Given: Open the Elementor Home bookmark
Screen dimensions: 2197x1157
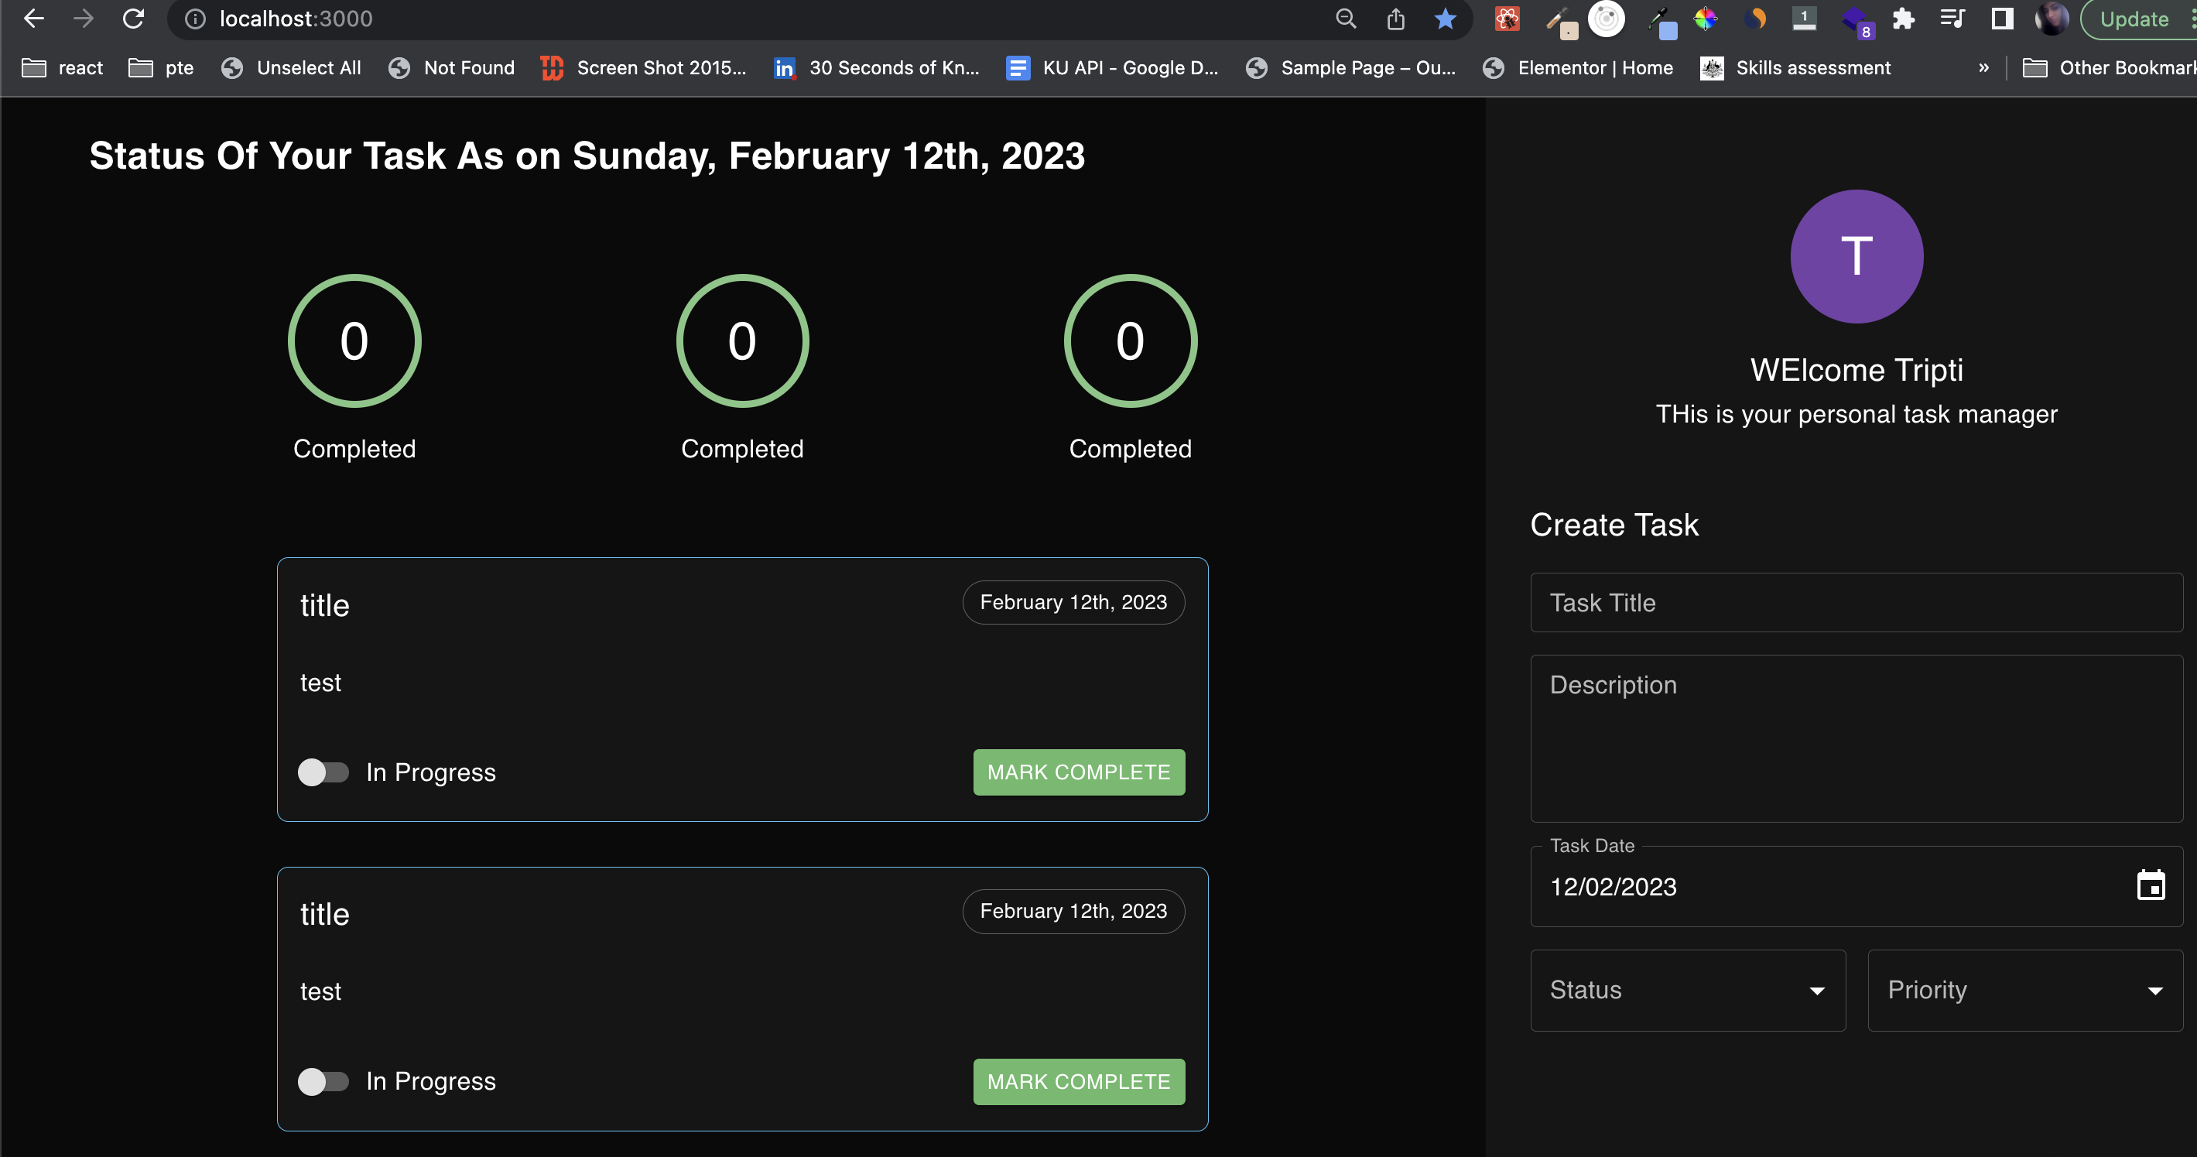Looking at the screenshot, I should pos(1578,68).
